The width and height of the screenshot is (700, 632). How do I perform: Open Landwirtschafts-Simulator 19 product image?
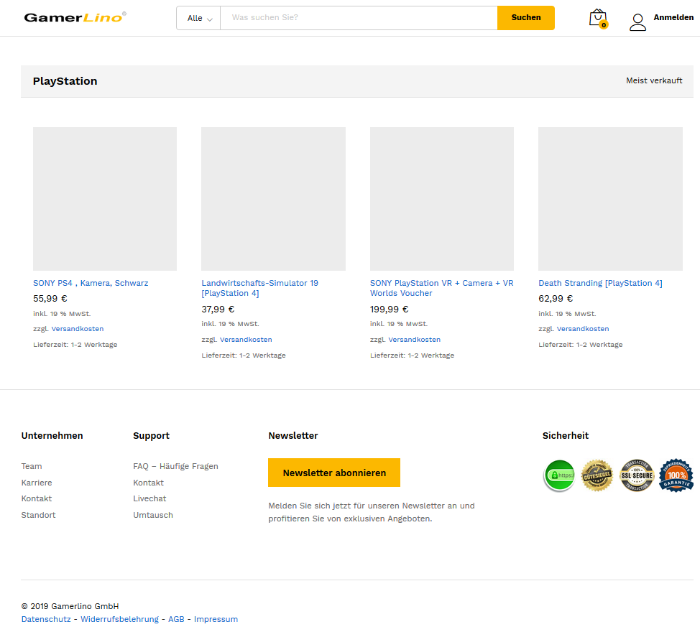(x=273, y=199)
